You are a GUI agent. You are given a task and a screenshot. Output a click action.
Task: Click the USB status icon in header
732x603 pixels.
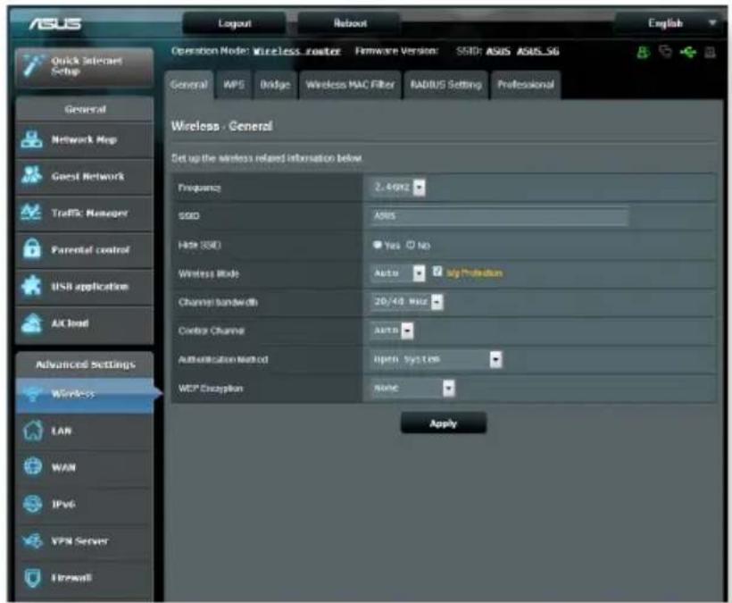[688, 53]
